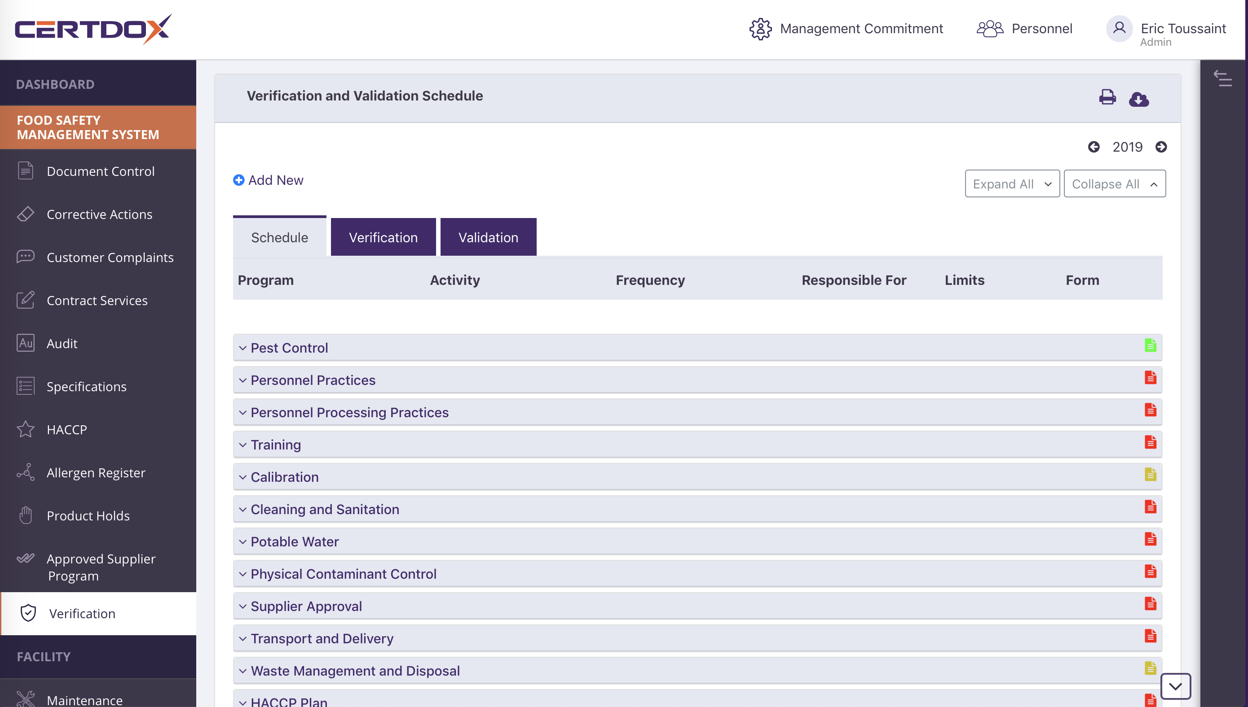
Task: Switch to the Validation tab
Action: click(488, 237)
